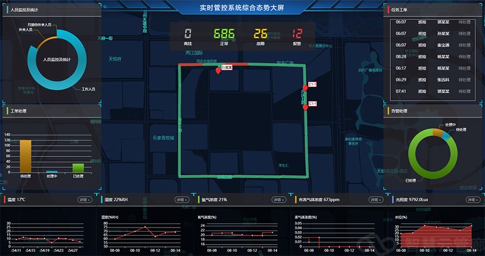Click the title 实时管控系统综合态势大屏
Image resolution: width=485 pixels, height=256 pixels.
[x=242, y=8]
